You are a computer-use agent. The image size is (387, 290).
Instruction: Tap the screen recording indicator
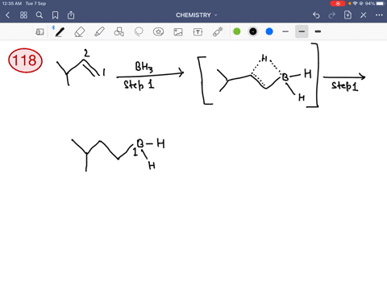tap(338, 3)
